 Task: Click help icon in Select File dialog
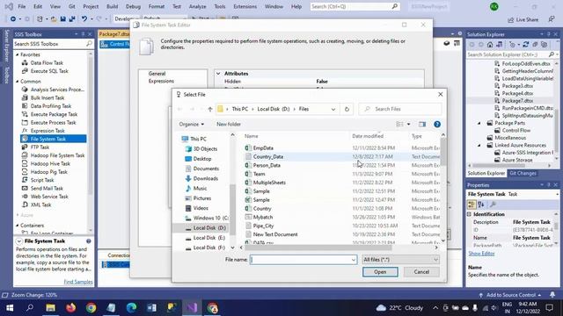click(437, 125)
